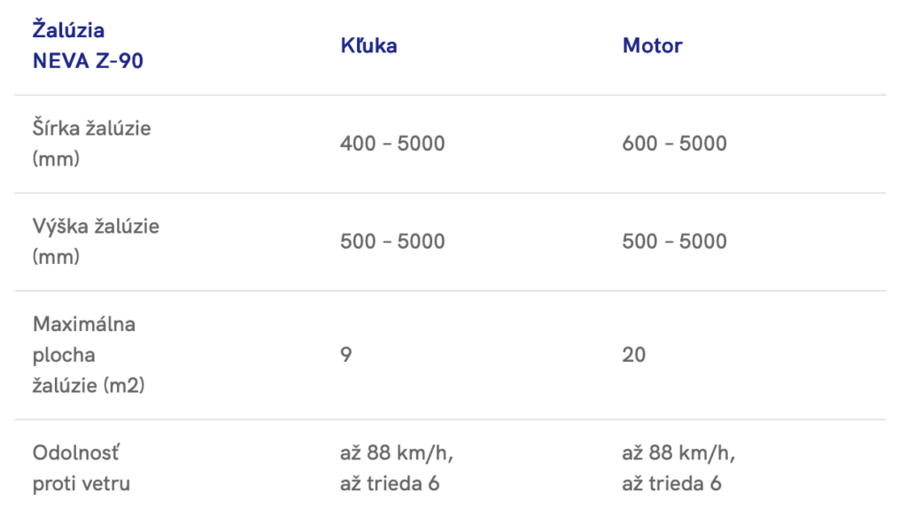The height and width of the screenshot is (516, 907).
Task: Click the Kľuka height value 500 – 5000
Action: 392,242
